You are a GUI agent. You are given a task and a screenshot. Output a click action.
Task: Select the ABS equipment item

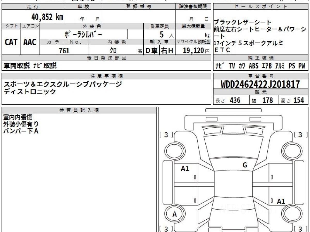pos(253,66)
